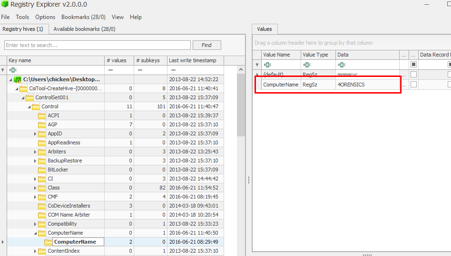
Task: Expand the BackupRestore registry key
Action: pos(35,161)
